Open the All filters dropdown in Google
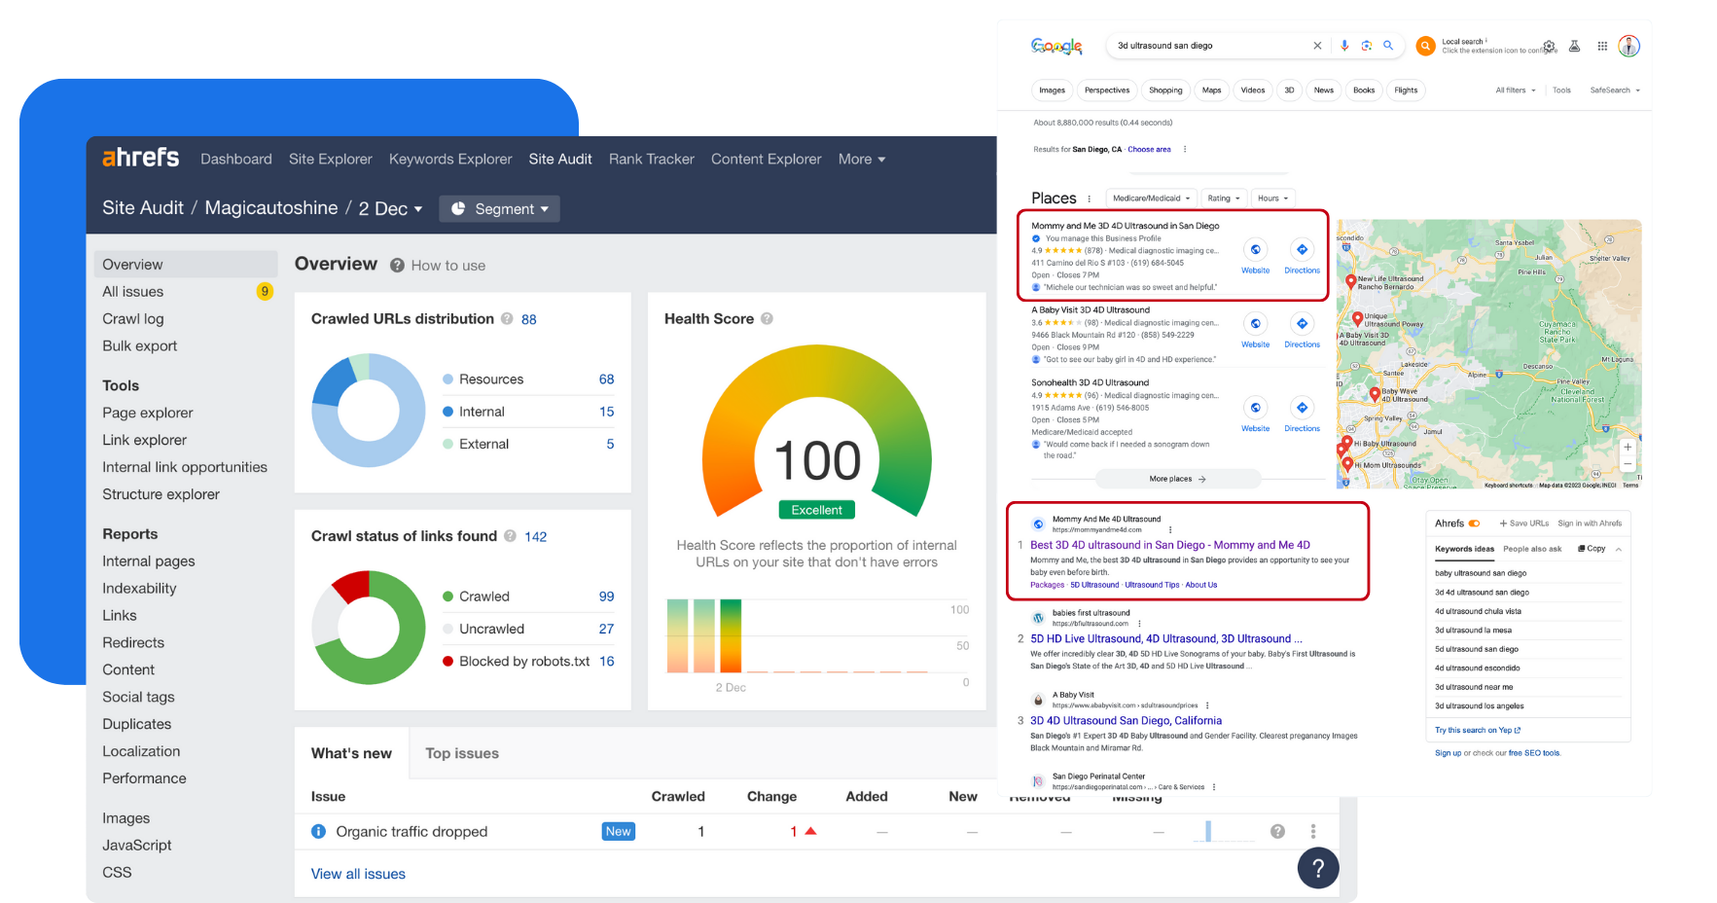 (1516, 90)
